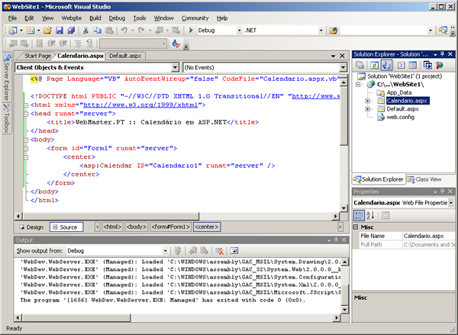Click the Refresh icon in Solution Explorer
Image resolution: width=458 pixels, height=335 pixels.
(374, 65)
